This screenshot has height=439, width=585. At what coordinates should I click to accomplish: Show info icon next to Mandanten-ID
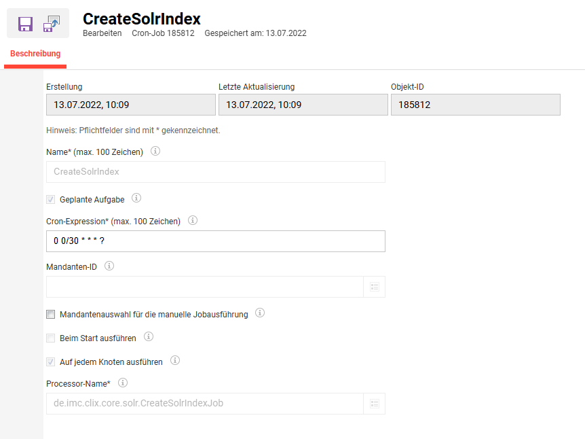pyautogui.click(x=109, y=266)
